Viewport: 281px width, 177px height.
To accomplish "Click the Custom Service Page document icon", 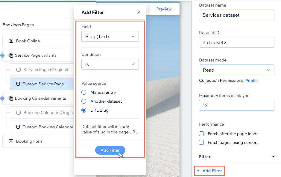I will (18, 84).
